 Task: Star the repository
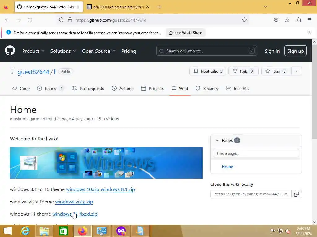pyautogui.click(x=276, y=71)
